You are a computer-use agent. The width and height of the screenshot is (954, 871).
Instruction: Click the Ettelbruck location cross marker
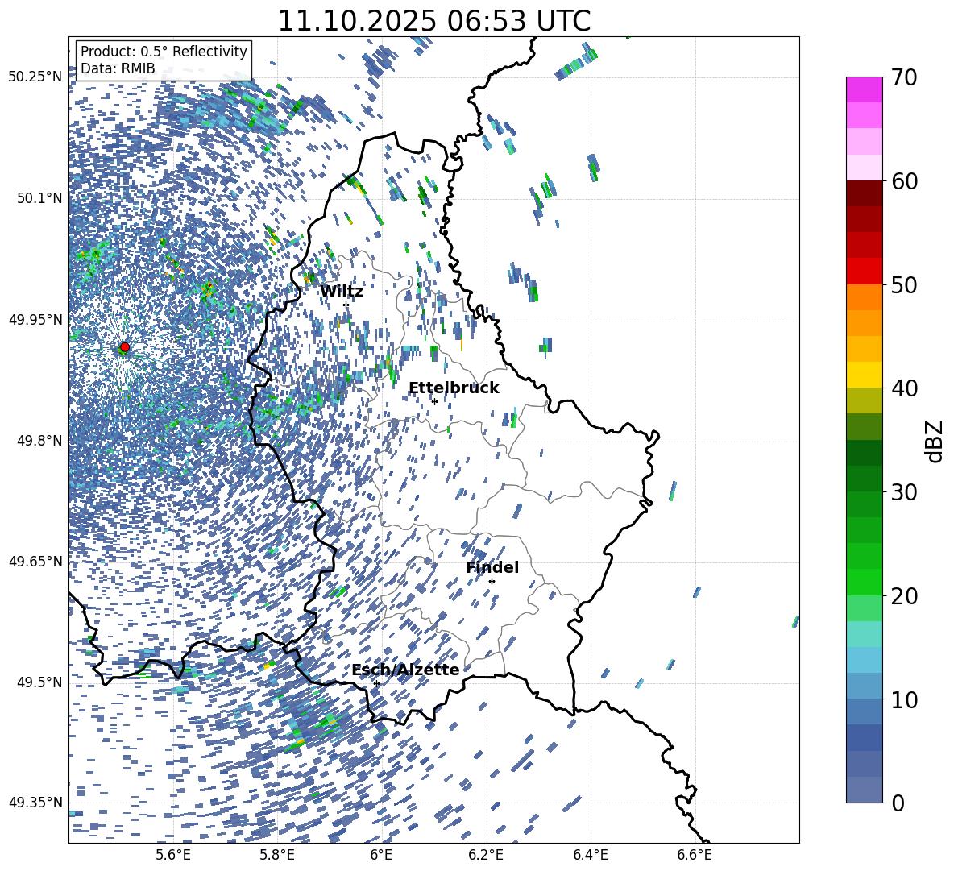click(434, 401)
